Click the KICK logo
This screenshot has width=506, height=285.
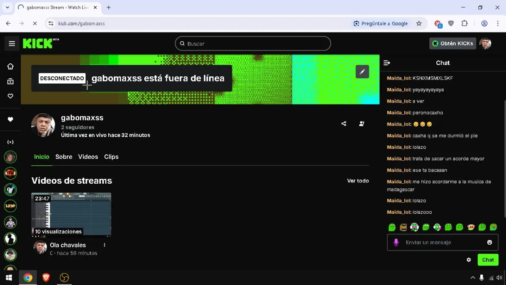41,44
